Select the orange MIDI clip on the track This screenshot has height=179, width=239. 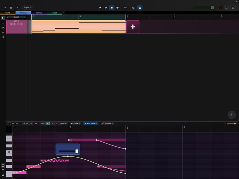tap(79, 27)
